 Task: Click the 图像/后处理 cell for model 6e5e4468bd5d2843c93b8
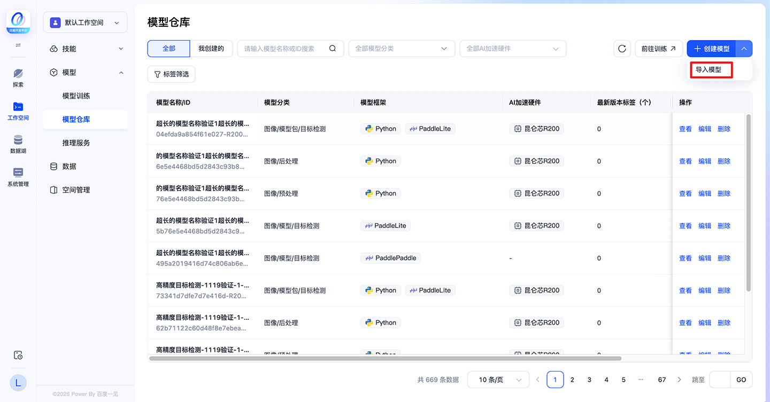coord(281,161)
